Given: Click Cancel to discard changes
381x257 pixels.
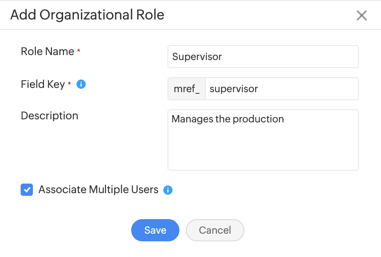Looking at the screenshot, I should (x=215, y=230).
